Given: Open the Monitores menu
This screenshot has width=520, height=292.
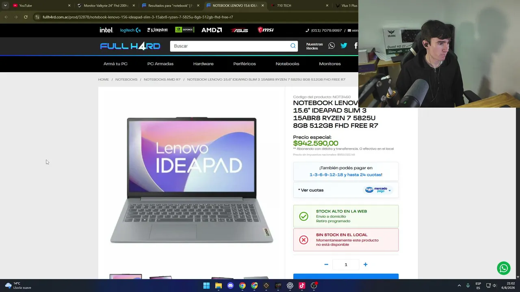Looking at the screenshot, I should [330, 64].
